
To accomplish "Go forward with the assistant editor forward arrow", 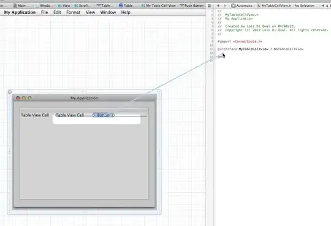I will pos(225,6).
